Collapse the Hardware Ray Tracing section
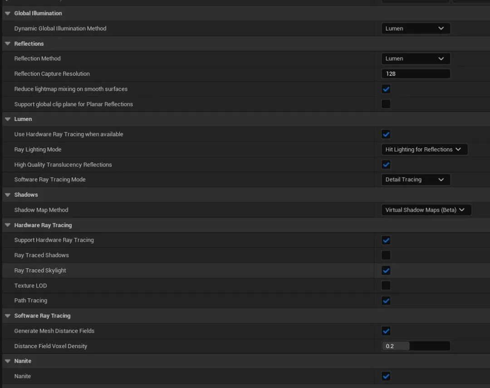Viewport: 490px width, 388px height. point(8,225)
